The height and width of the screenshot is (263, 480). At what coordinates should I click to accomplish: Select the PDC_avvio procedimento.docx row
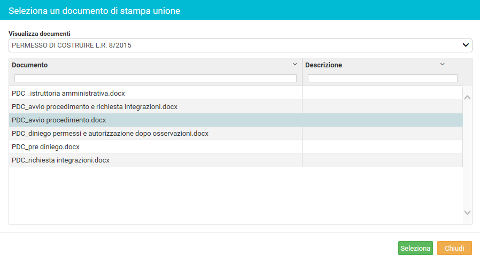[x=236, y=120]
